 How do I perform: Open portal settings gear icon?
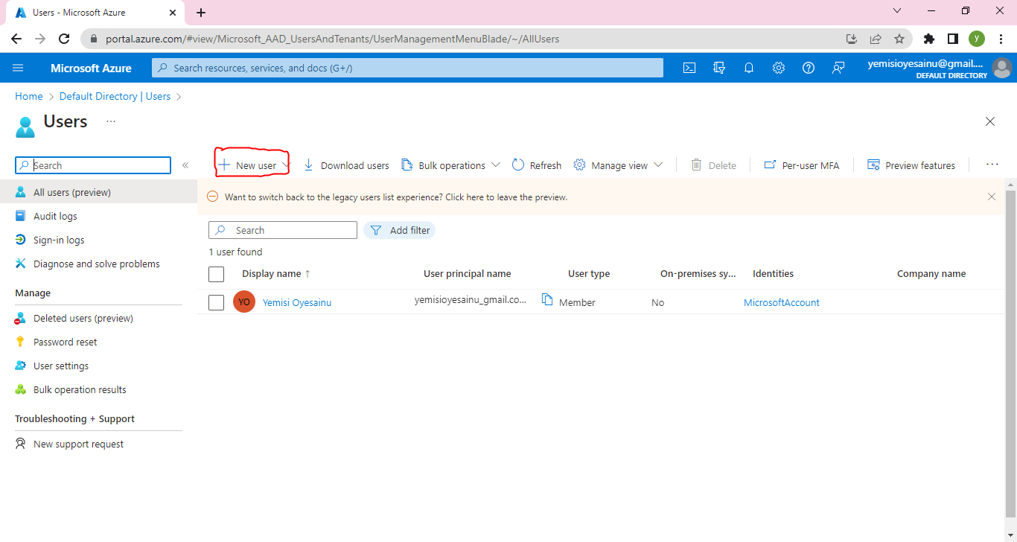(779, 68)
